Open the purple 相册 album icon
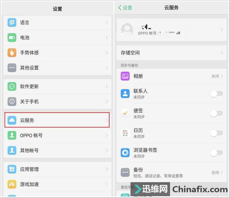 (125, 76)
